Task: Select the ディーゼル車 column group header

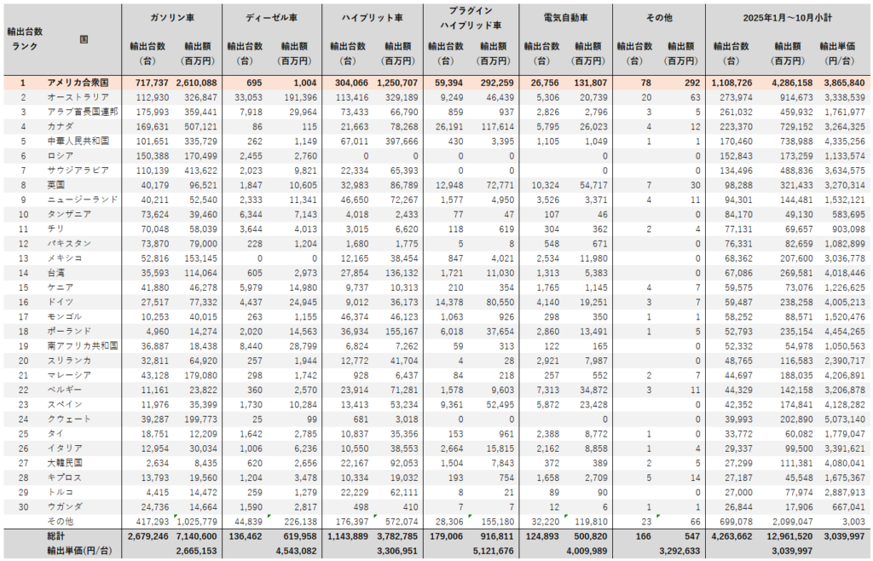Action: (x=271, y=17)
